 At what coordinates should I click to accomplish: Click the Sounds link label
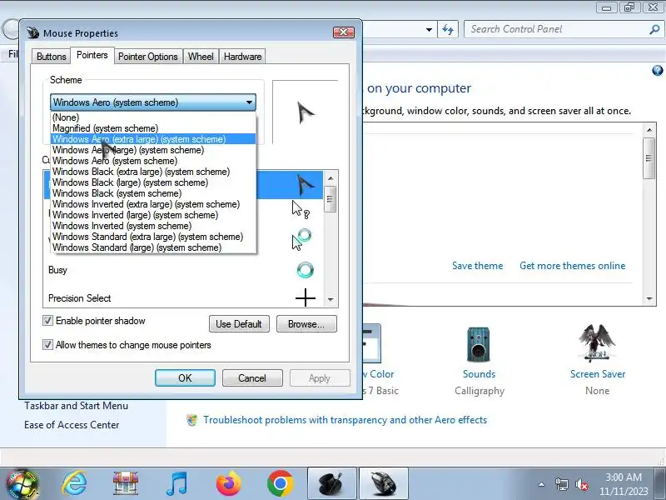pyautogui.click(x=480, y=374)
